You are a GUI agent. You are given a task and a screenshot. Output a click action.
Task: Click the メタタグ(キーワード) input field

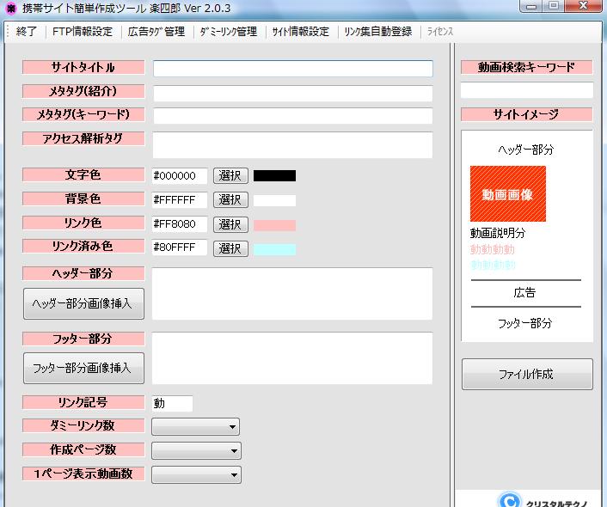292,116
